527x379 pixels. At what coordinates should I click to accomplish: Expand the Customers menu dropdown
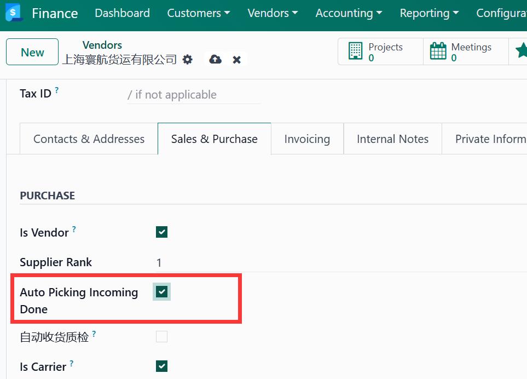pyautogui.click(x=199, y=13)
